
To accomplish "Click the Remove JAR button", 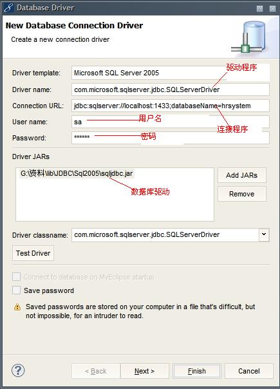I will click(x=242, y=194).
